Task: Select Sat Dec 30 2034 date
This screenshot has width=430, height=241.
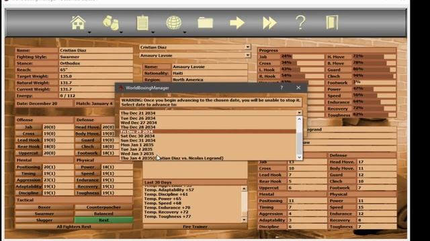Action: [208, 136]
